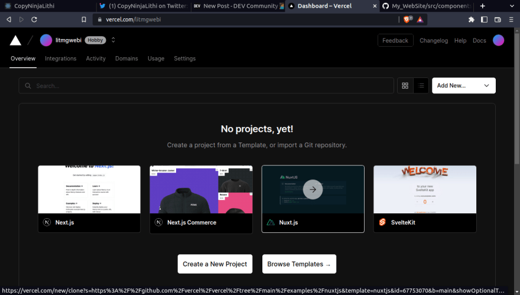Open the Next.js Commerce template thumbnail
The image size is (520, 295).
tap(201, 190)
